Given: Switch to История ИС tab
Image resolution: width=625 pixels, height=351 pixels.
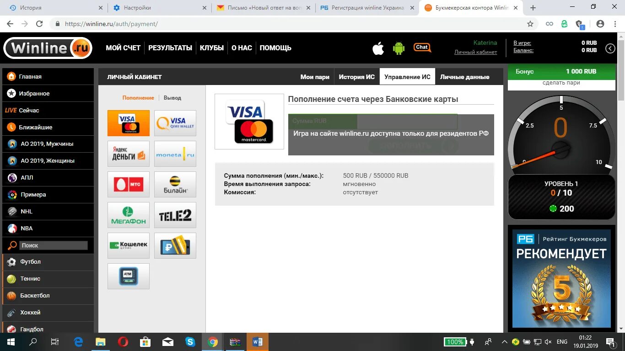Looking at the screenshot, I should [357, 77].
